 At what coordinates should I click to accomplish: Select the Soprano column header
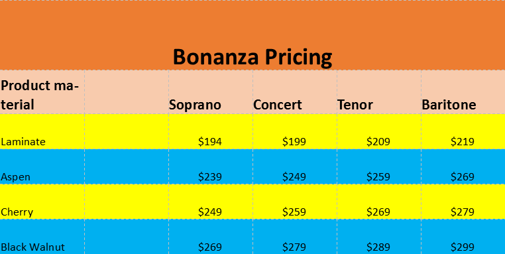click(211, 92)
